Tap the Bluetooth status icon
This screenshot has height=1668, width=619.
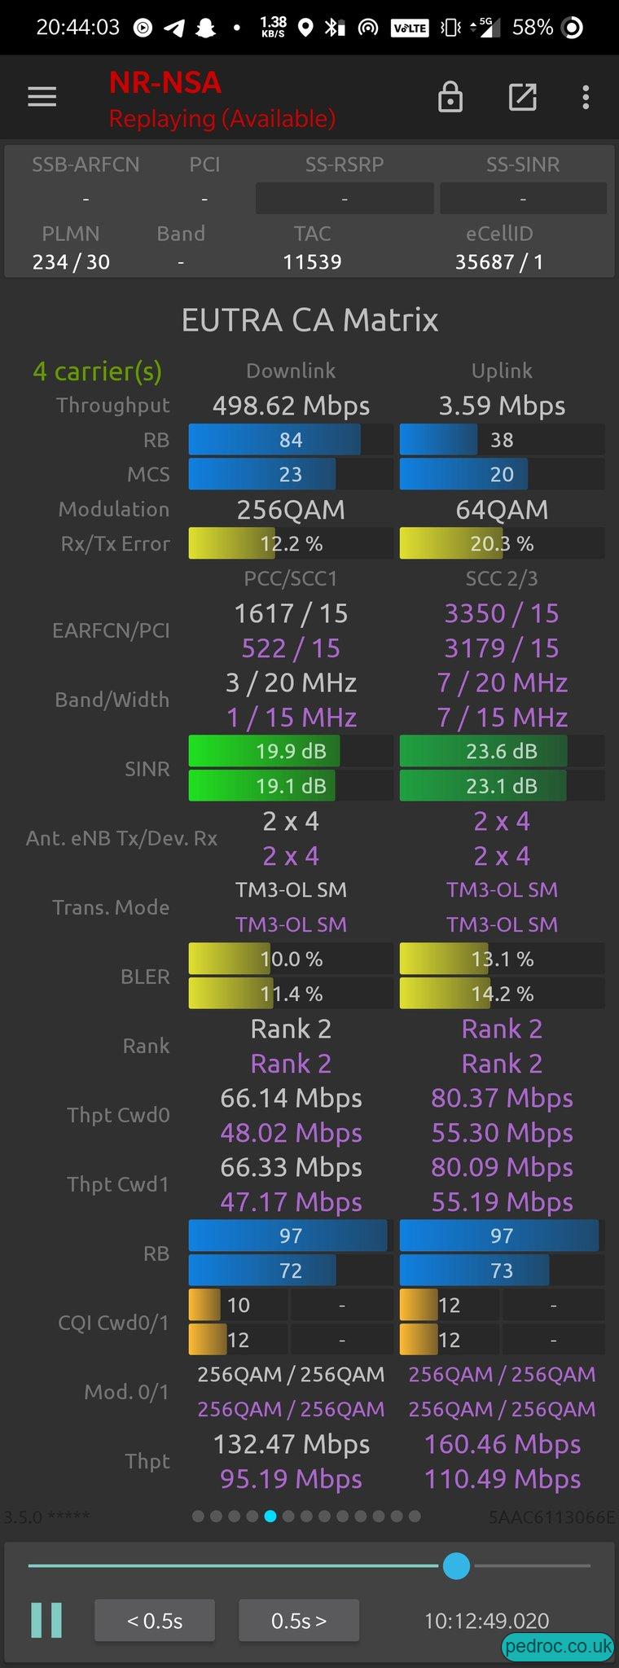click(x=334, y=28)
